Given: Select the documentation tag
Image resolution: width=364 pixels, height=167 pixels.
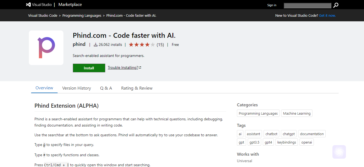Looking at the screenshot, I should (x=312, y=134).
